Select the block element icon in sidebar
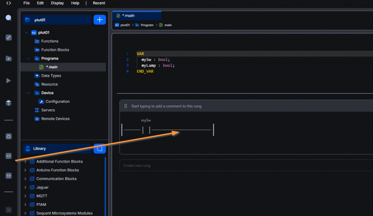The height and width of the screenshot is (216, 373). pos(9,136)
